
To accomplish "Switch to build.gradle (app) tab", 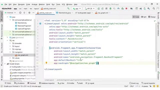I will coord(84,13).
